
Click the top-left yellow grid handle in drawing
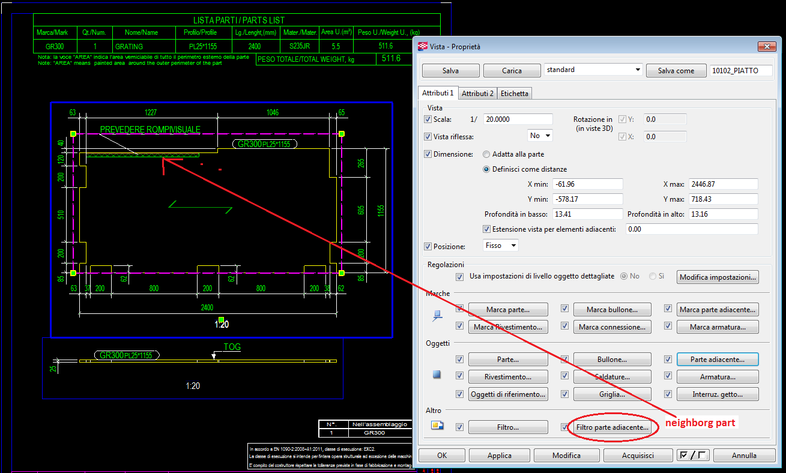(x=73, y=133)
